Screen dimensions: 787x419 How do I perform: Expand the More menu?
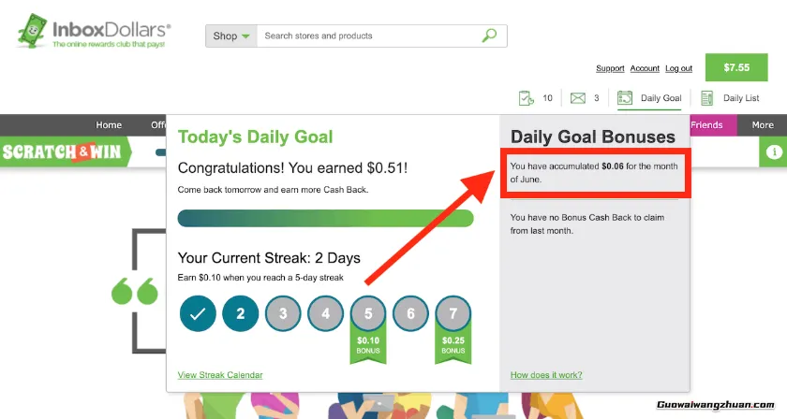click(762, 125)
